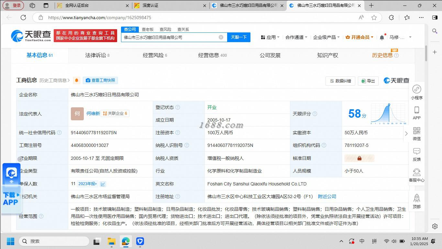The width and height of the screenshot is (442, 249).
Task: Click help icon next to 统一社会信用代码
Action: point(59,133)
